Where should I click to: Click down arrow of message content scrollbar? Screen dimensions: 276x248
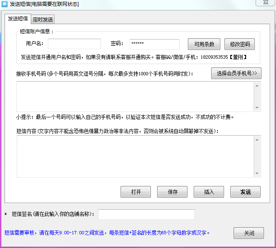click(x=257, y=173)
